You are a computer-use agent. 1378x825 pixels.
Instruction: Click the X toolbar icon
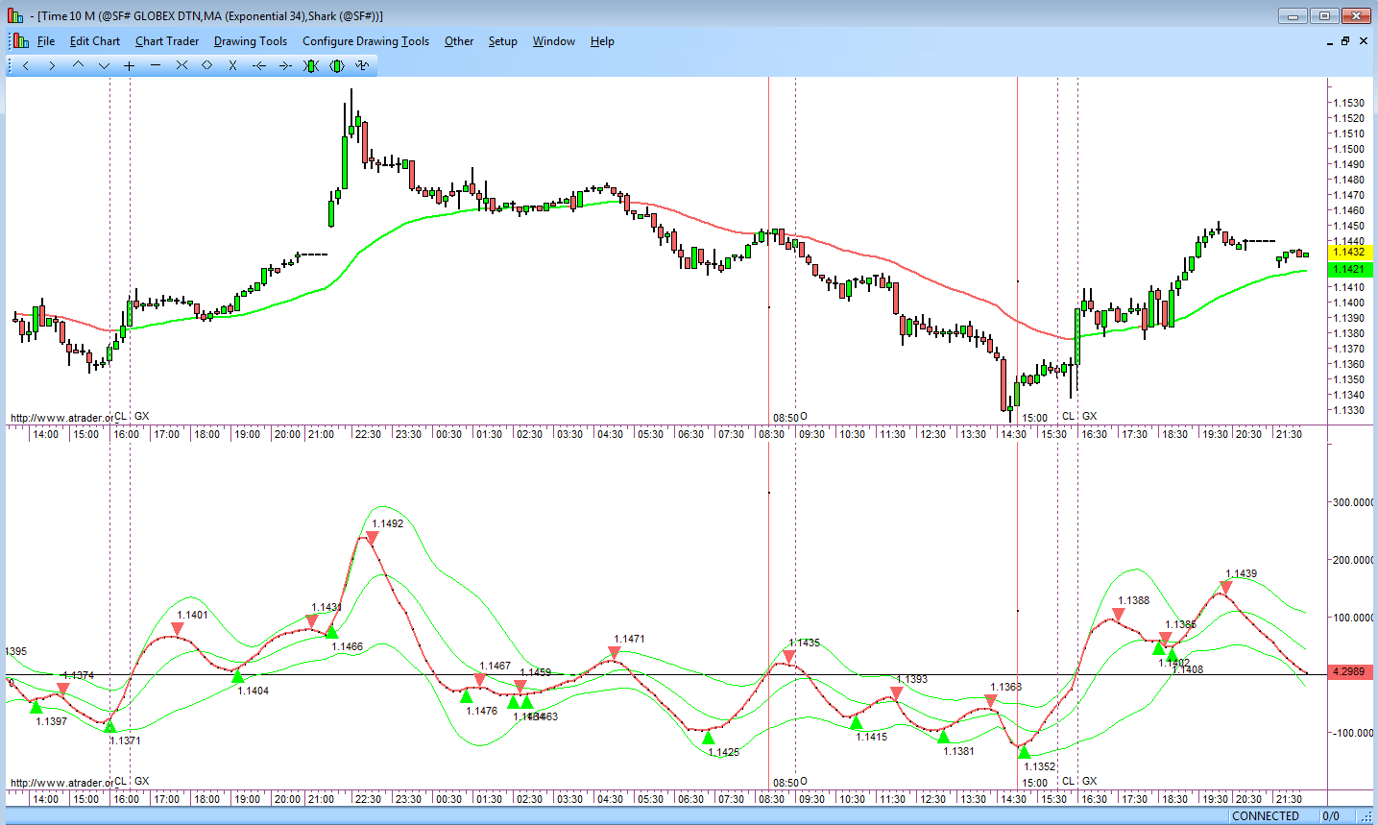pos(232,65)
